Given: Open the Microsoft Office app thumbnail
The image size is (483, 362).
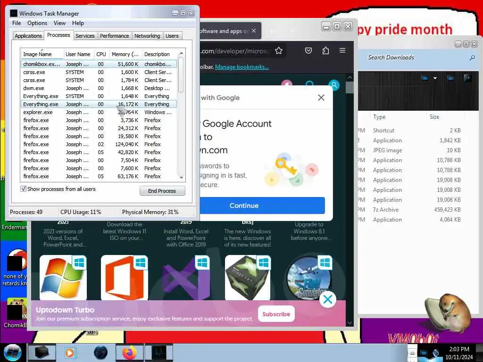Looking at the screenshot, I should (125, 277).
